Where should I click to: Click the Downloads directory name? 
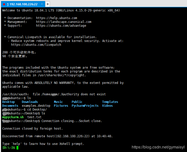[x=30, y=102]
